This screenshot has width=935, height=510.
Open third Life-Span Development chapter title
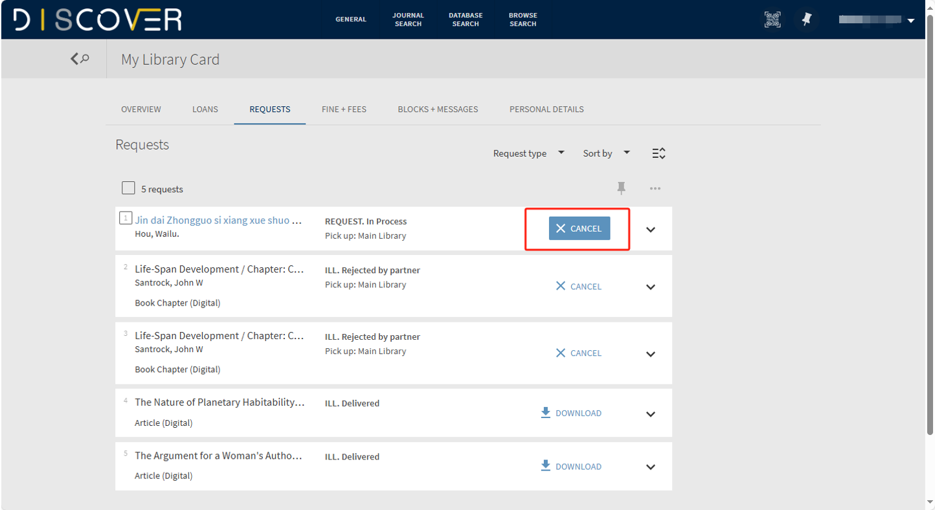(x=220, y=335)
